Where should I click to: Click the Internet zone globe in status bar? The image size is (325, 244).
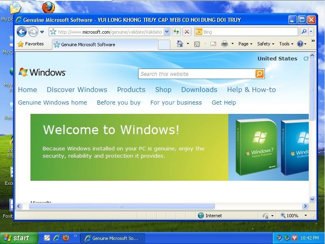[201, 216]
